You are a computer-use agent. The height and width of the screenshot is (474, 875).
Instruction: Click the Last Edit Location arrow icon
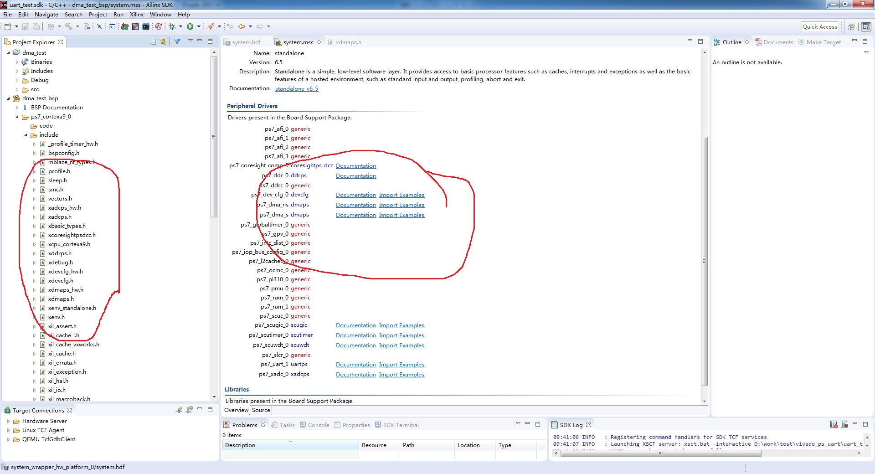coord(231,27)
